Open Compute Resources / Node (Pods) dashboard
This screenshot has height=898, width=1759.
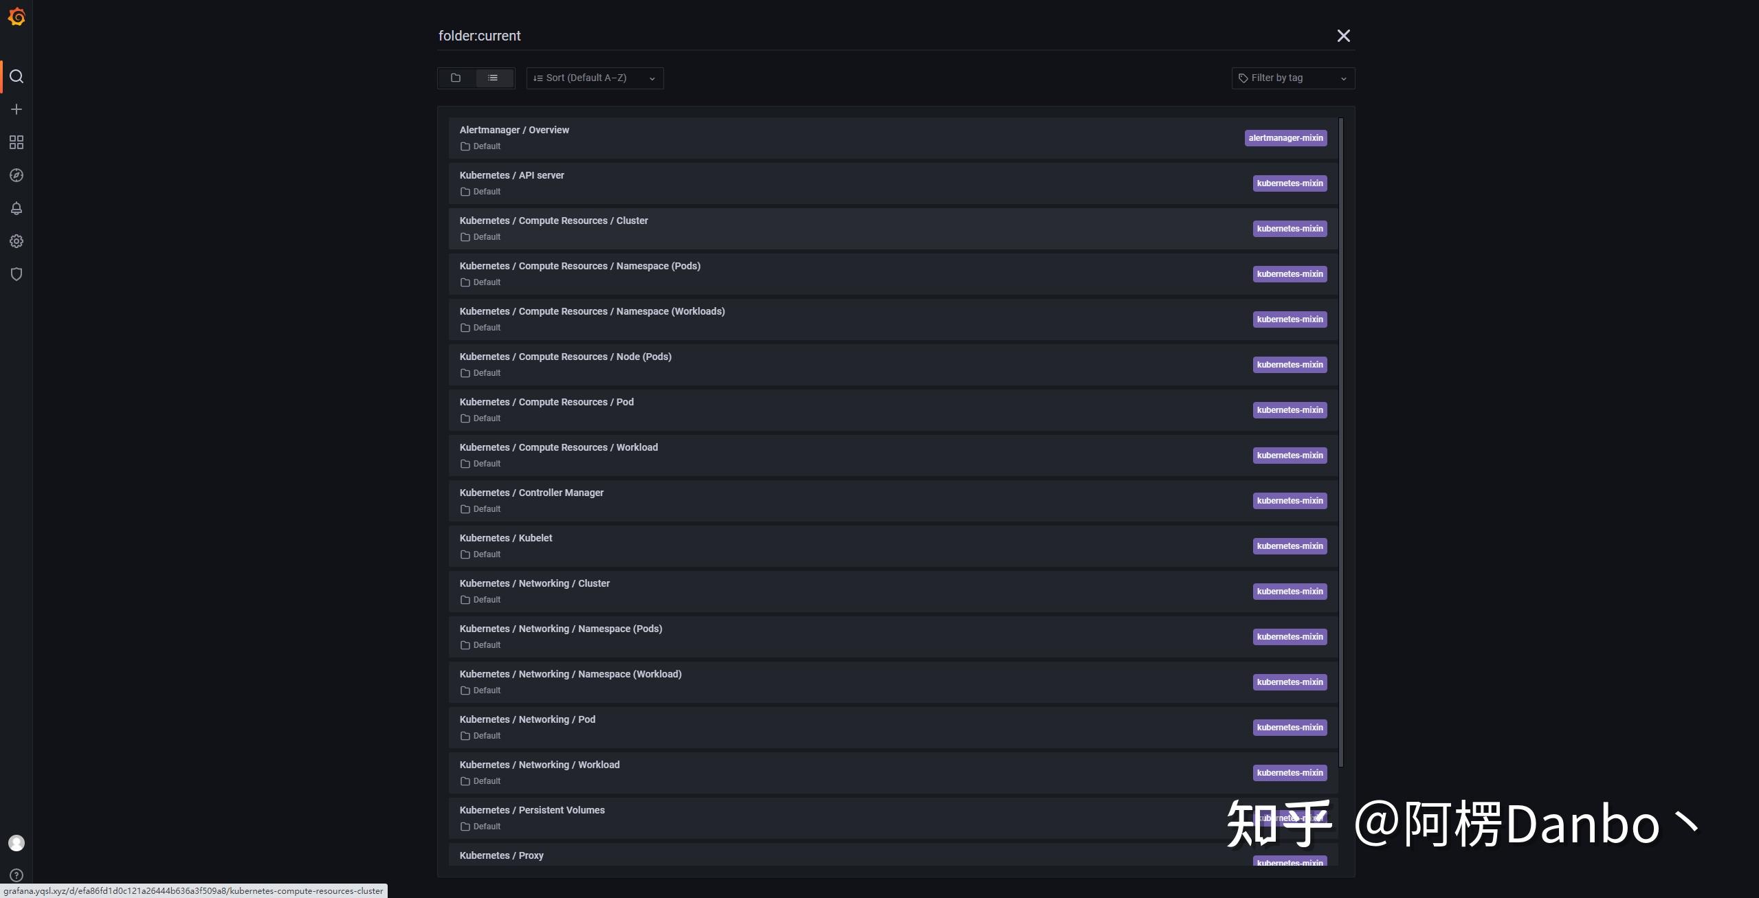point(893,365)
